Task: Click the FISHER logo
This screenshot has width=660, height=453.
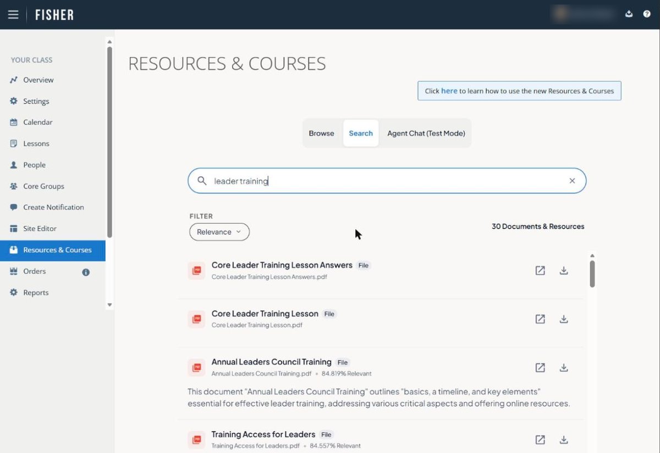Action: pyautogui.click(x=54, y=15)
